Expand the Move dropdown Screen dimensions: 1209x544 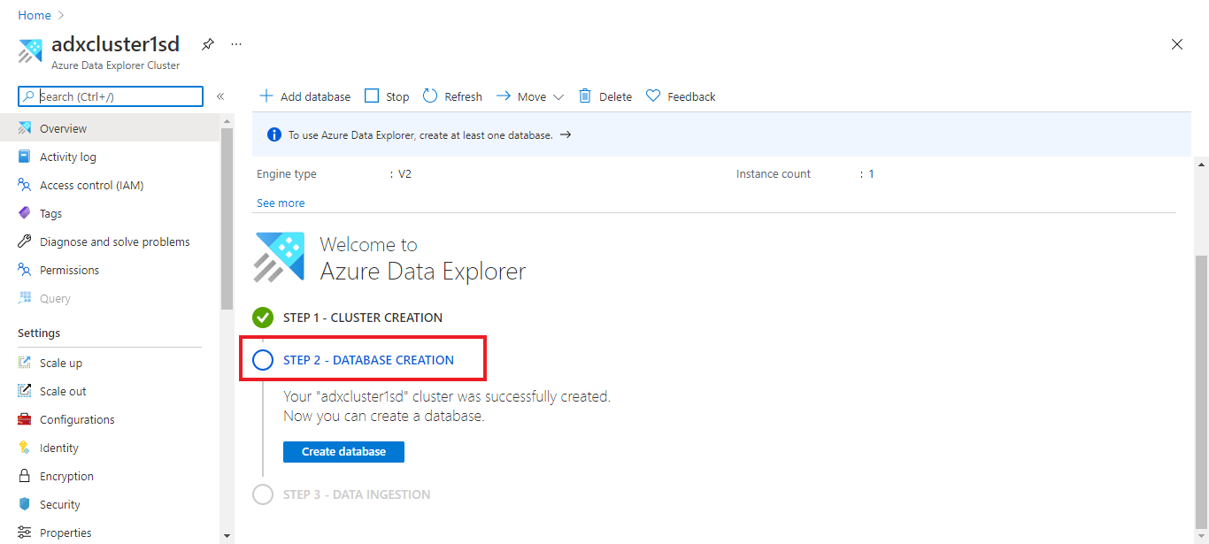558,96
